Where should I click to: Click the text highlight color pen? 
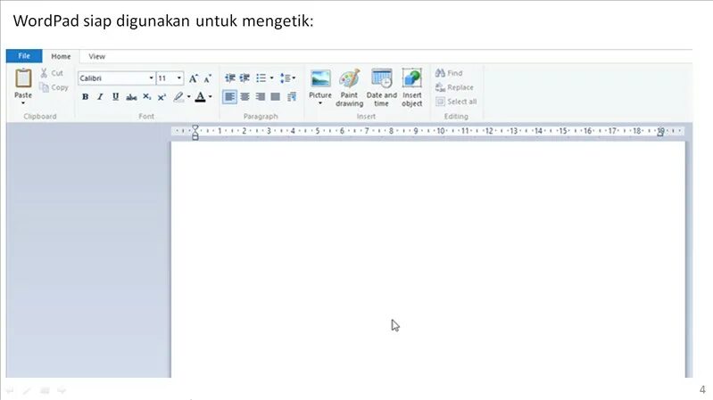(x=178, y=97)
